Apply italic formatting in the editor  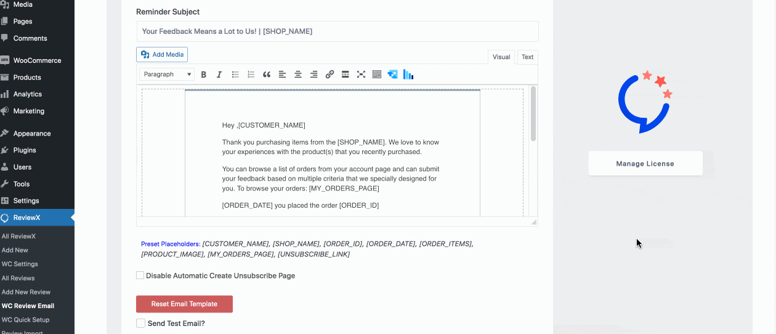click(x=219, y=75)
